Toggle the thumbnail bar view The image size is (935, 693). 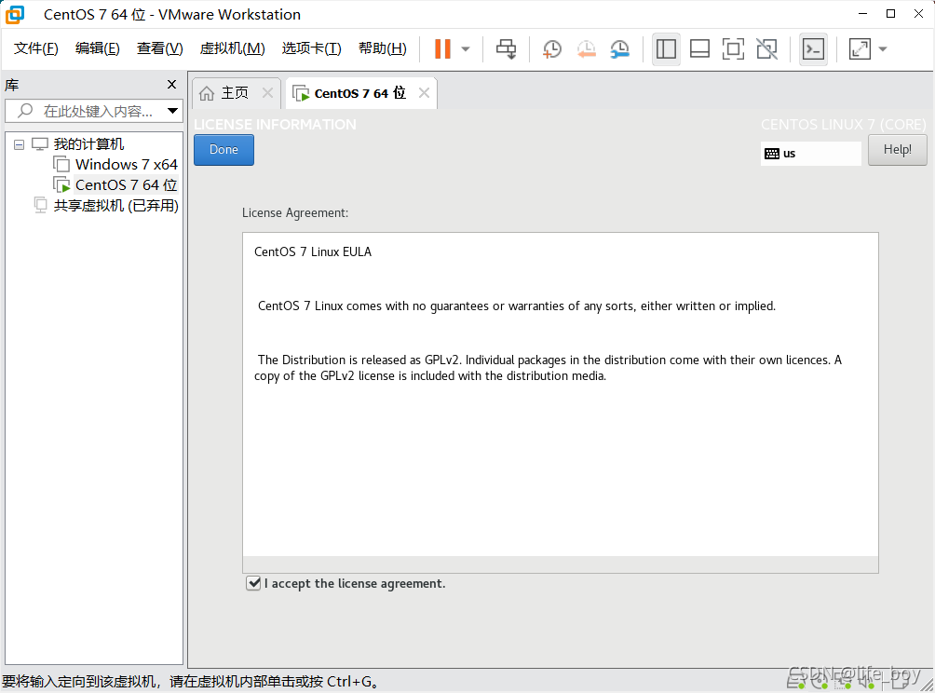[699, 49]
